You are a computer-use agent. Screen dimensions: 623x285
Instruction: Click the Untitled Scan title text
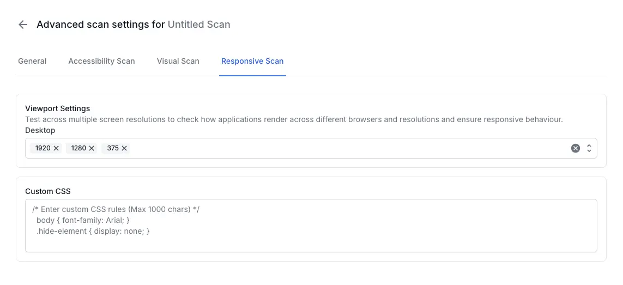(x=198, y=25)
